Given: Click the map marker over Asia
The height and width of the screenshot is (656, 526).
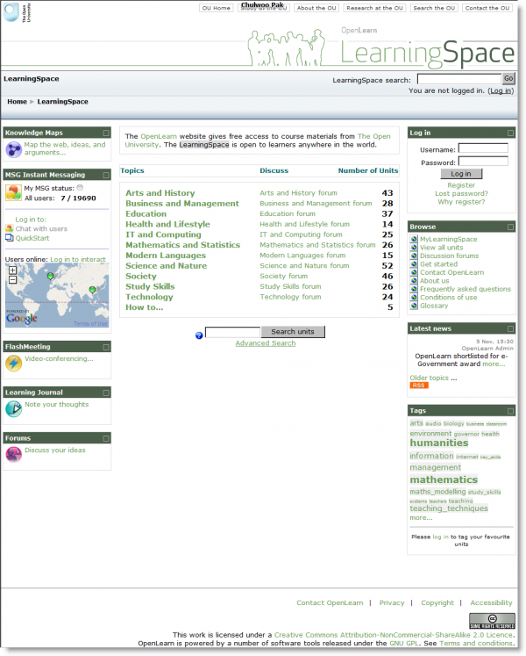Looking at the screenshot, I should coord(92,290).
